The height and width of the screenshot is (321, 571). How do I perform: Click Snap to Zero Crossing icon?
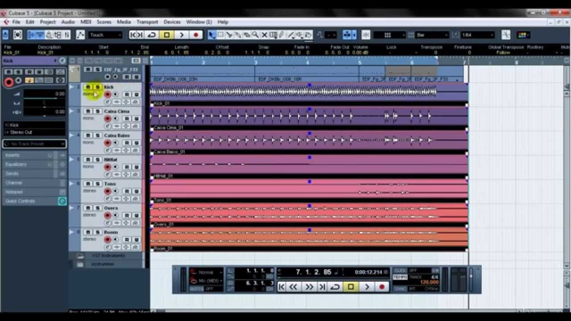click(506, 35)
